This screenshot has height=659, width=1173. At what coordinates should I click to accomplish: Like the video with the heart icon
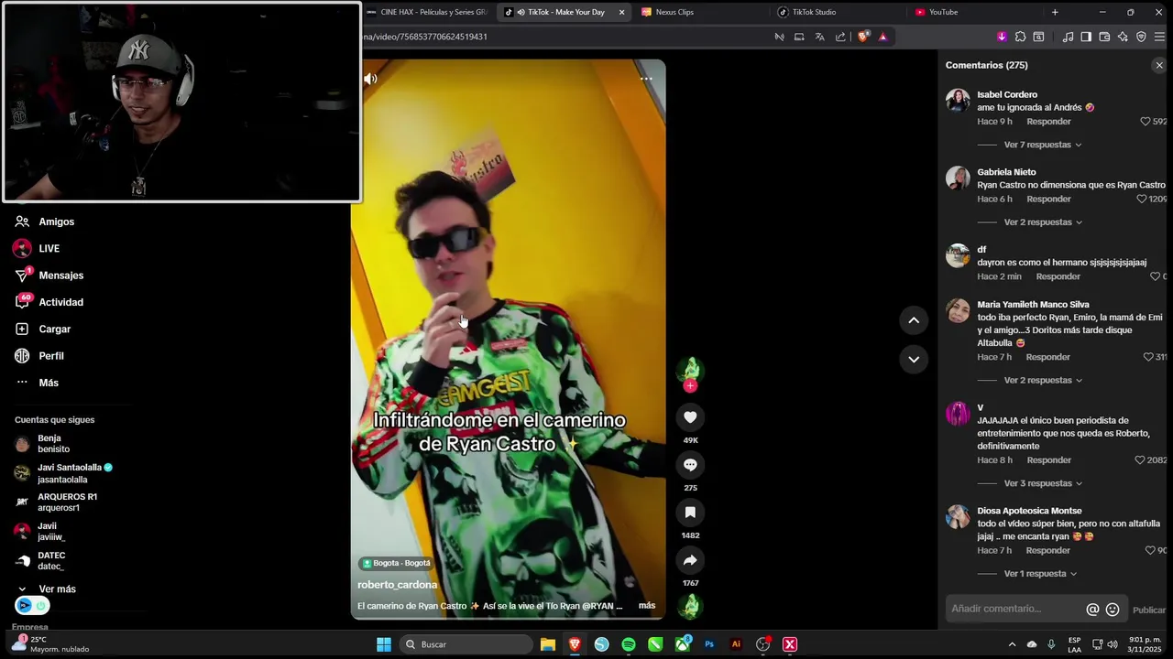pos(690,417)
